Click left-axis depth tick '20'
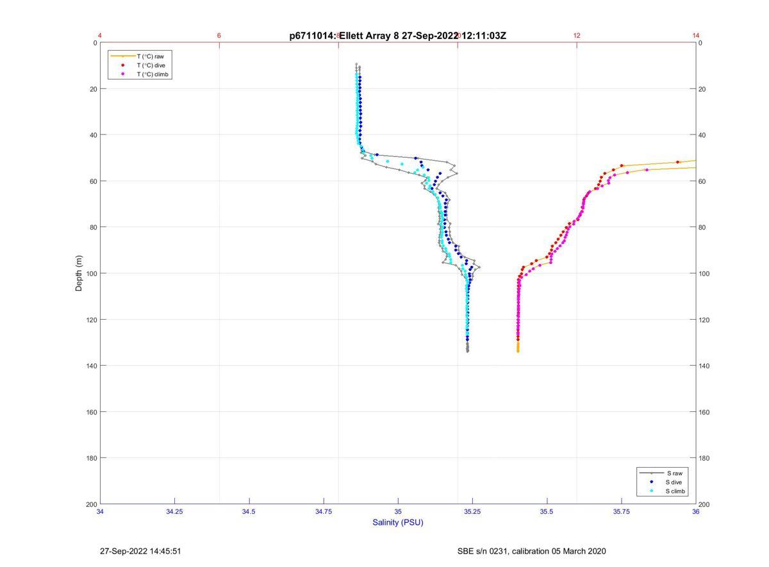Image resolution: width=769 pixels, height=567 pixels. point(94,89)
